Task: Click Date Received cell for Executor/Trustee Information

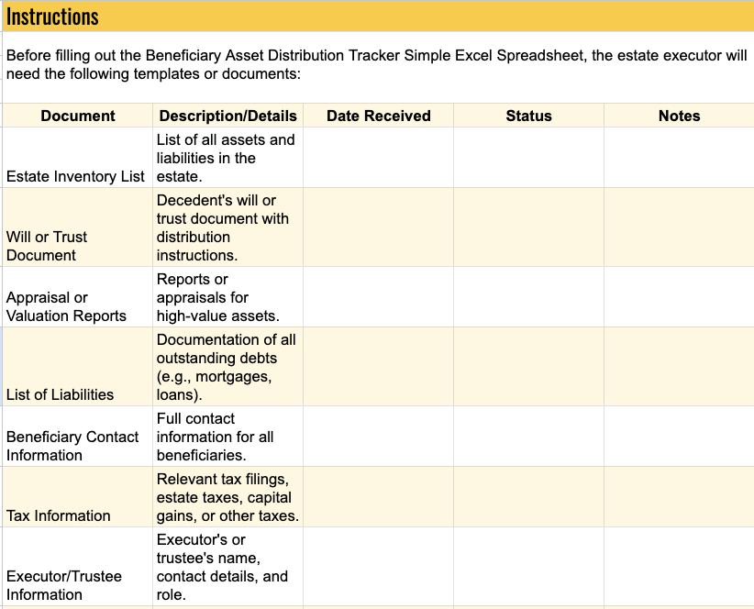Action: [x=379, y=567]
